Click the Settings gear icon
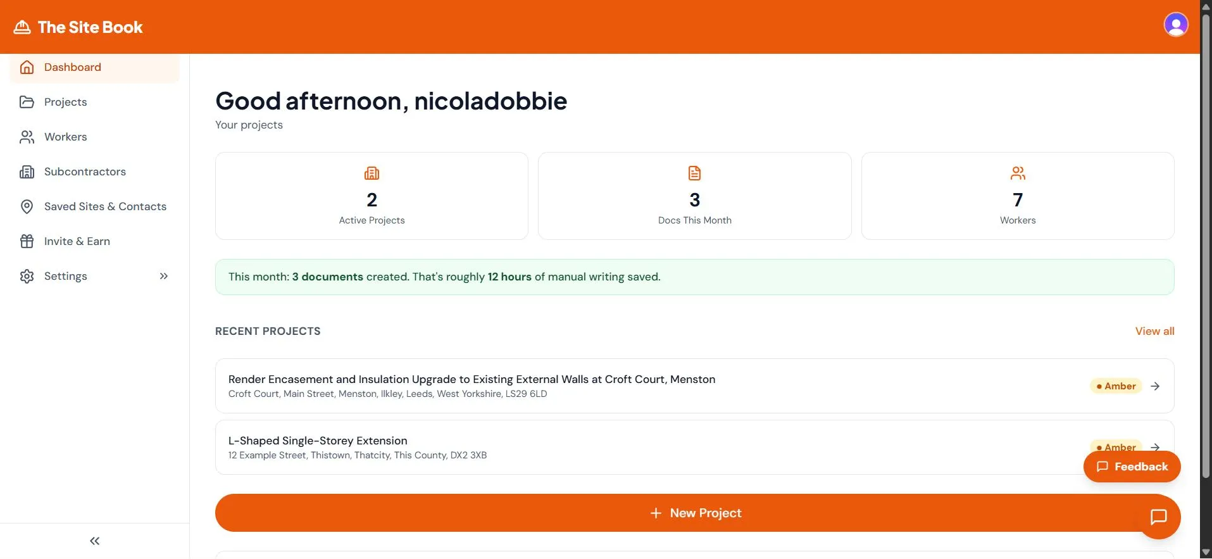The width and height of the screenshot is (1212, 559). 27,277
